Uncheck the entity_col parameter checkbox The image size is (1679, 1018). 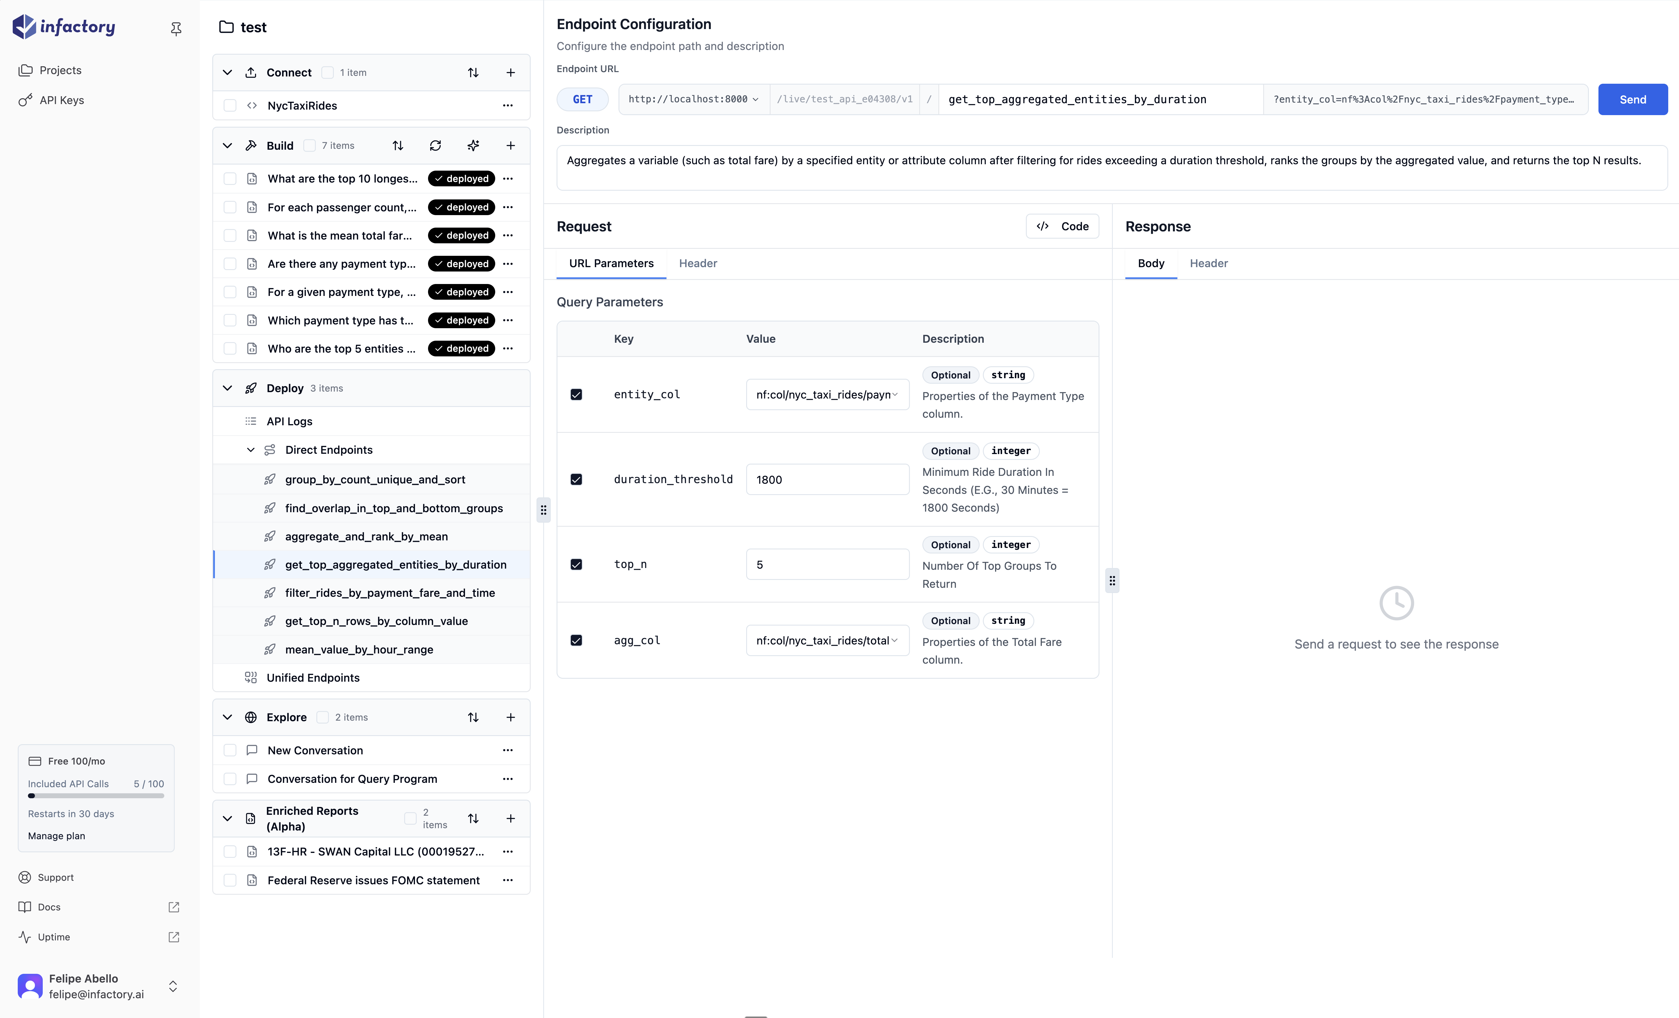coord(576,394)
